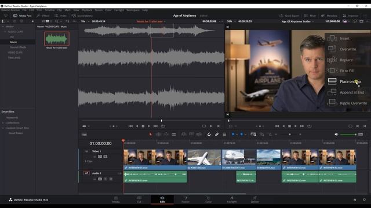Adjust the timeline zoom slider
The width and height of the screenshot is (371, 208).
click(290, 135)
